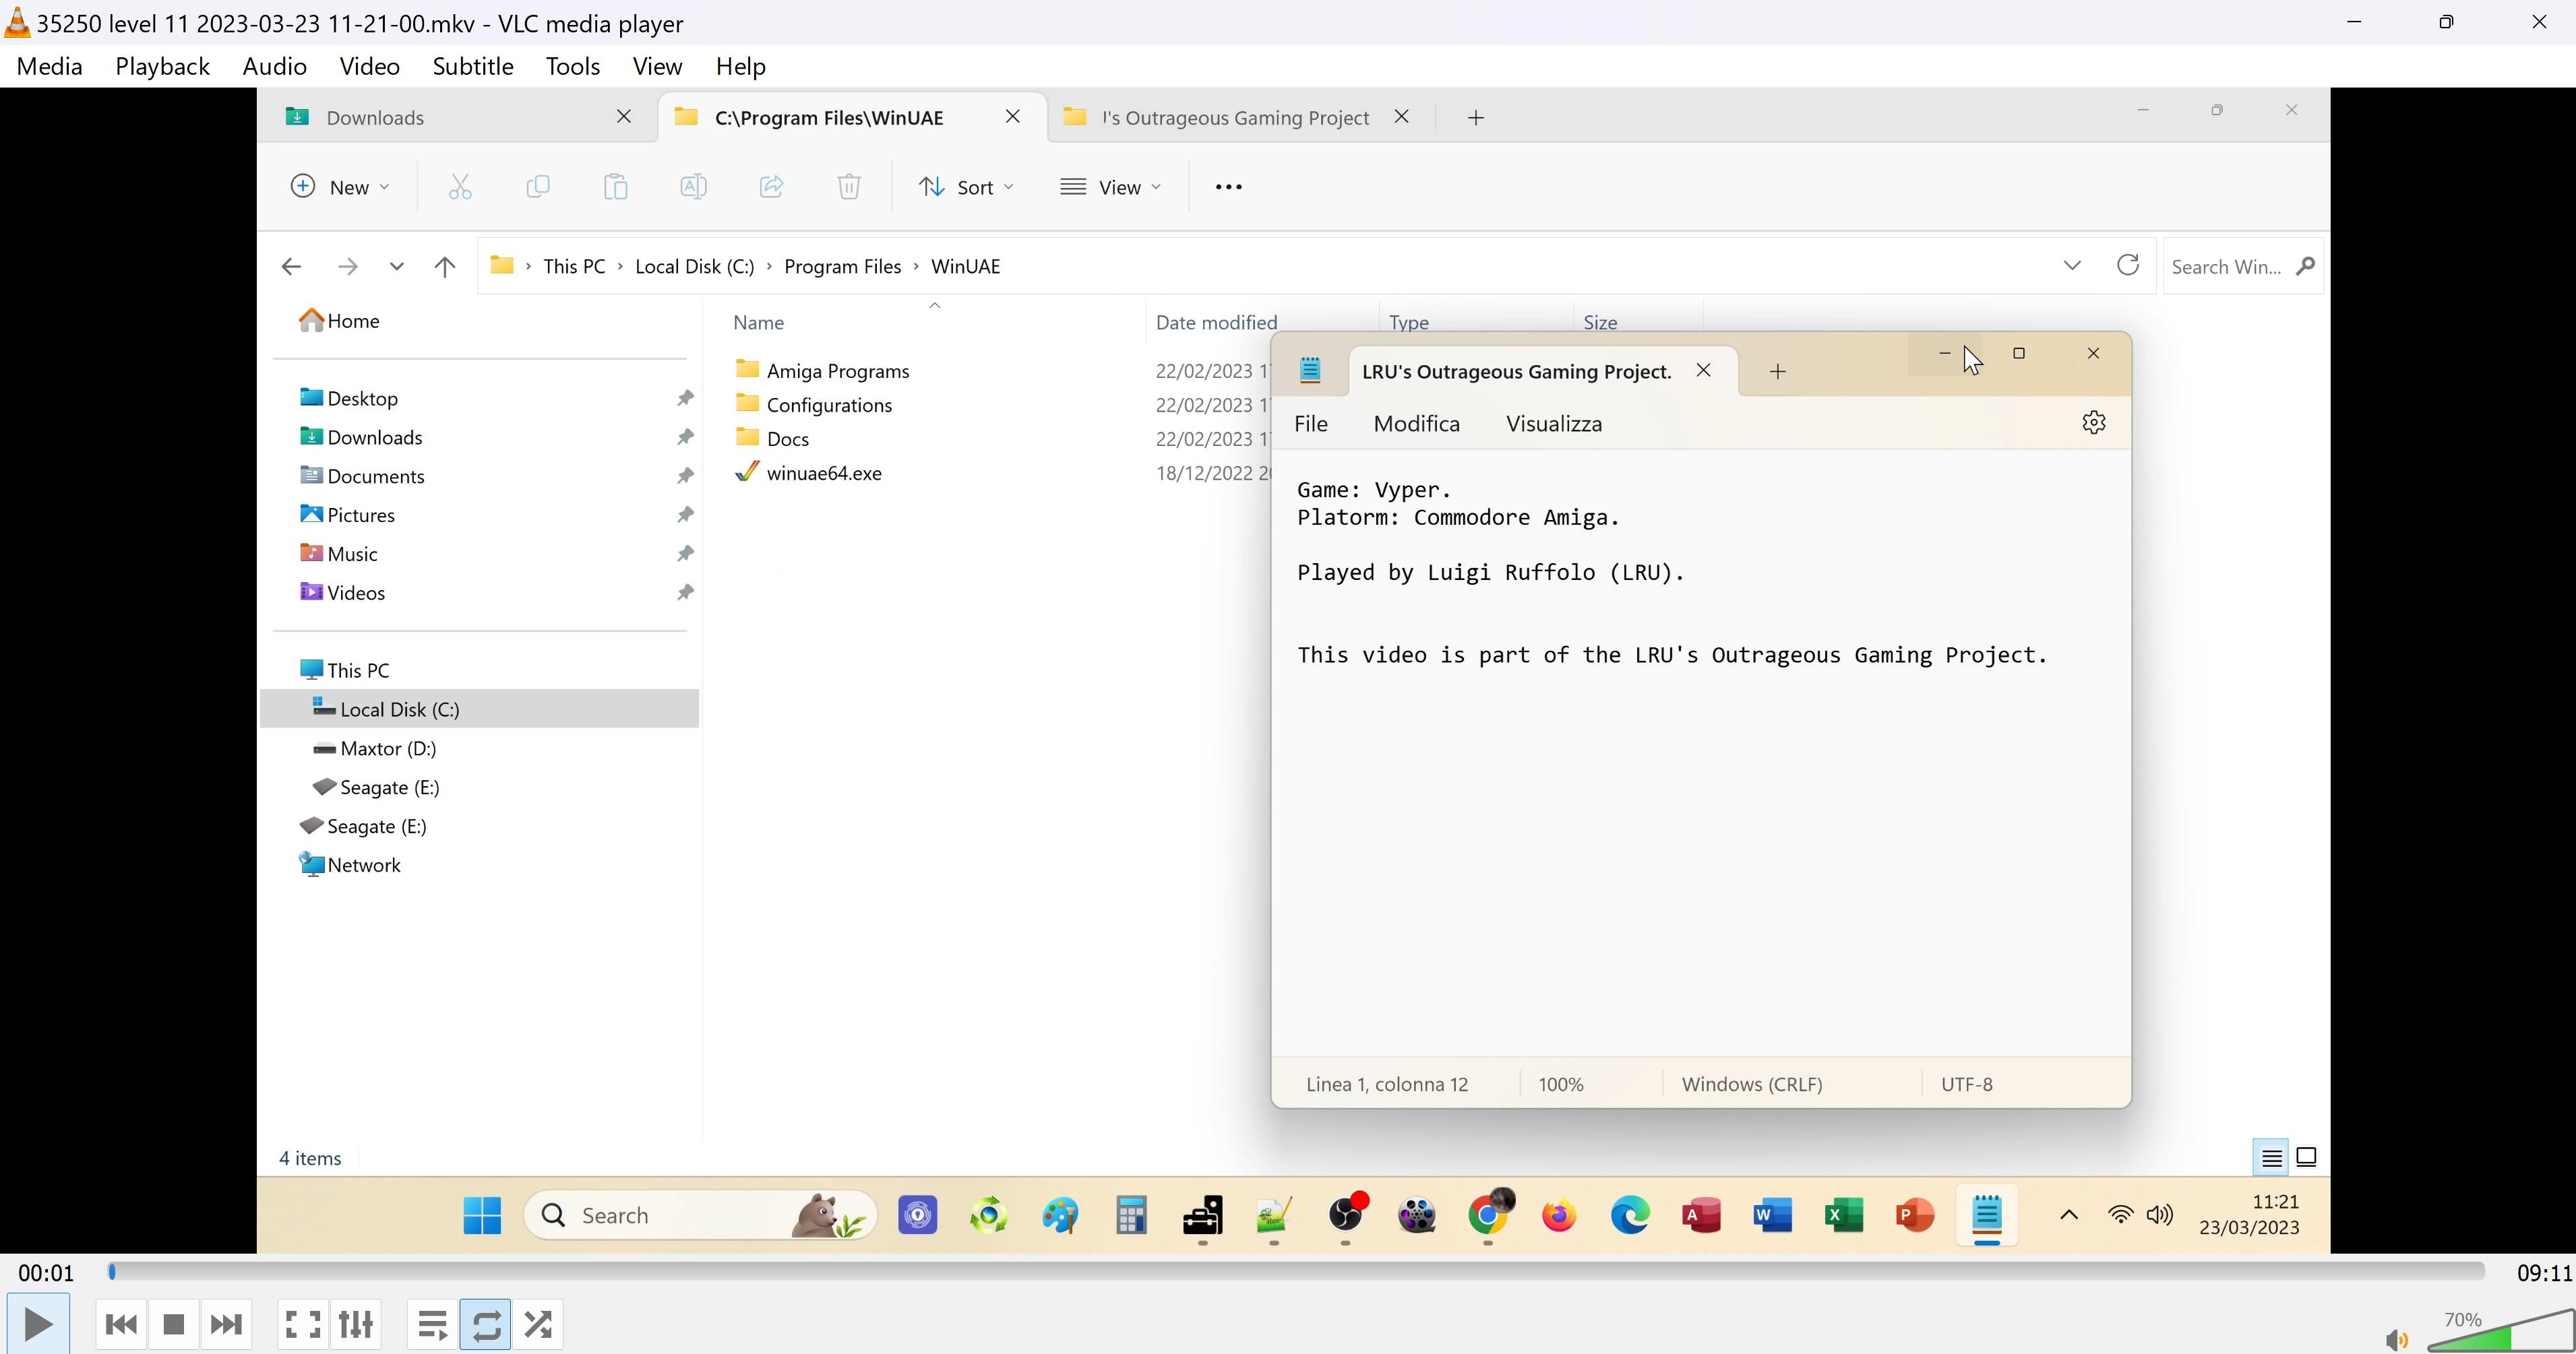Open Documents in navigation pane
The image size is (2576, 1354).
[x=363, y=476]
